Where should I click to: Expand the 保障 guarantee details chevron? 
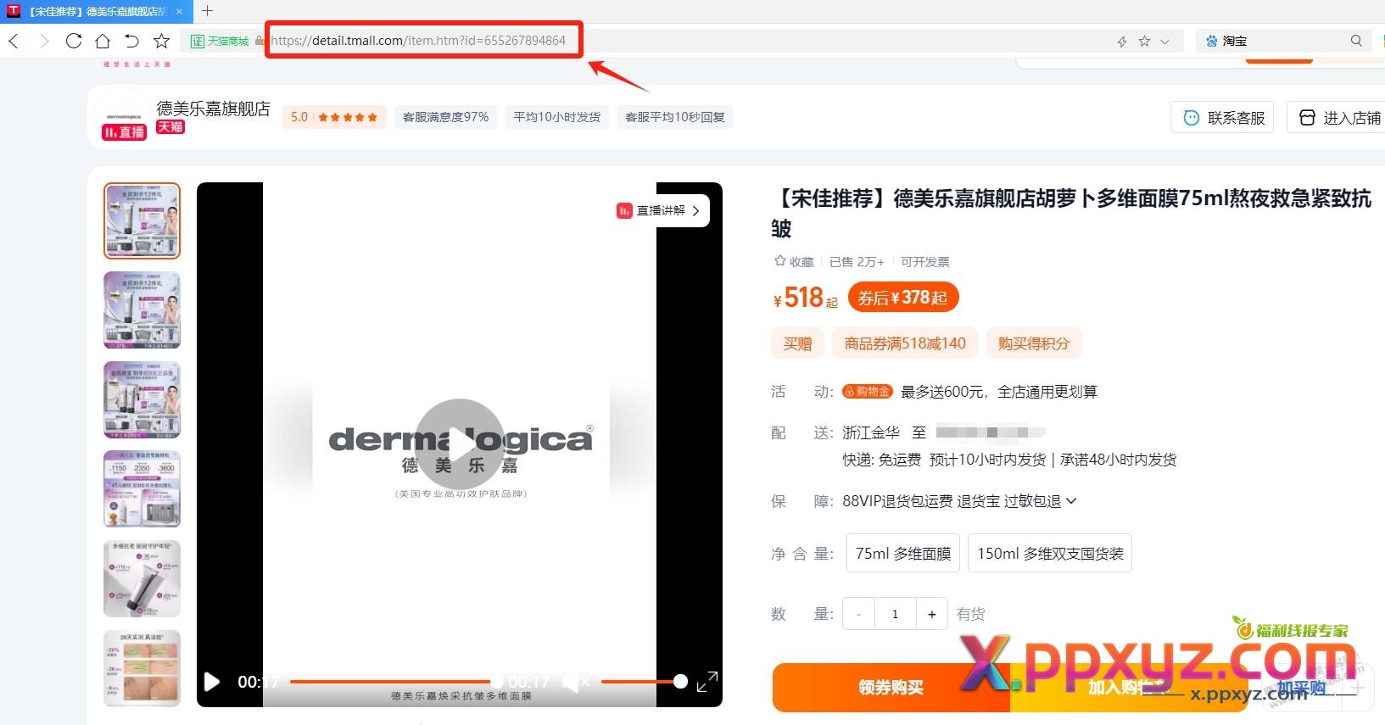coord(1071,500)
